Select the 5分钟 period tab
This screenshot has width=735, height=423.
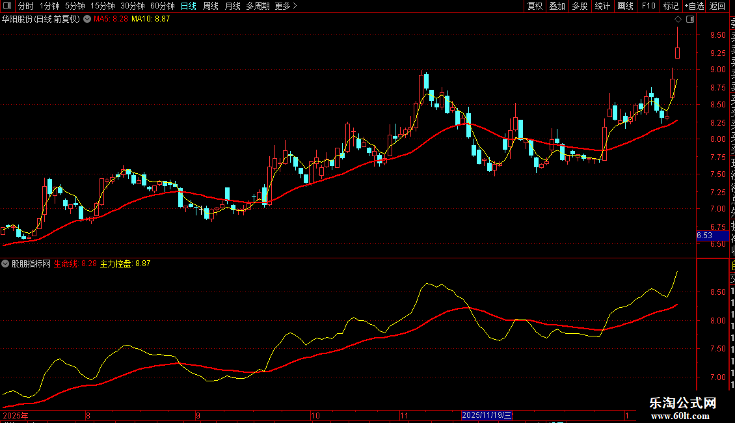75,6
